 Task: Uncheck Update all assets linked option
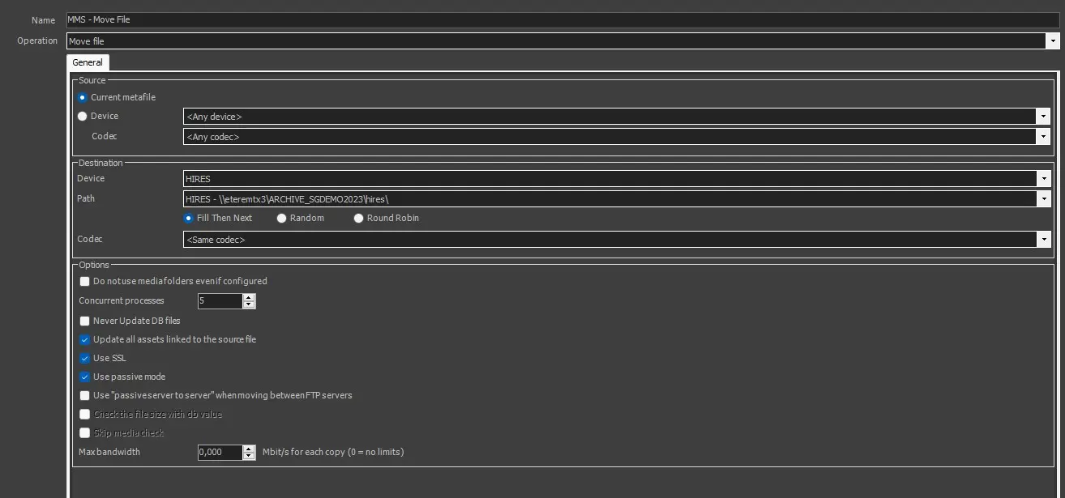(x=84, y=339)
